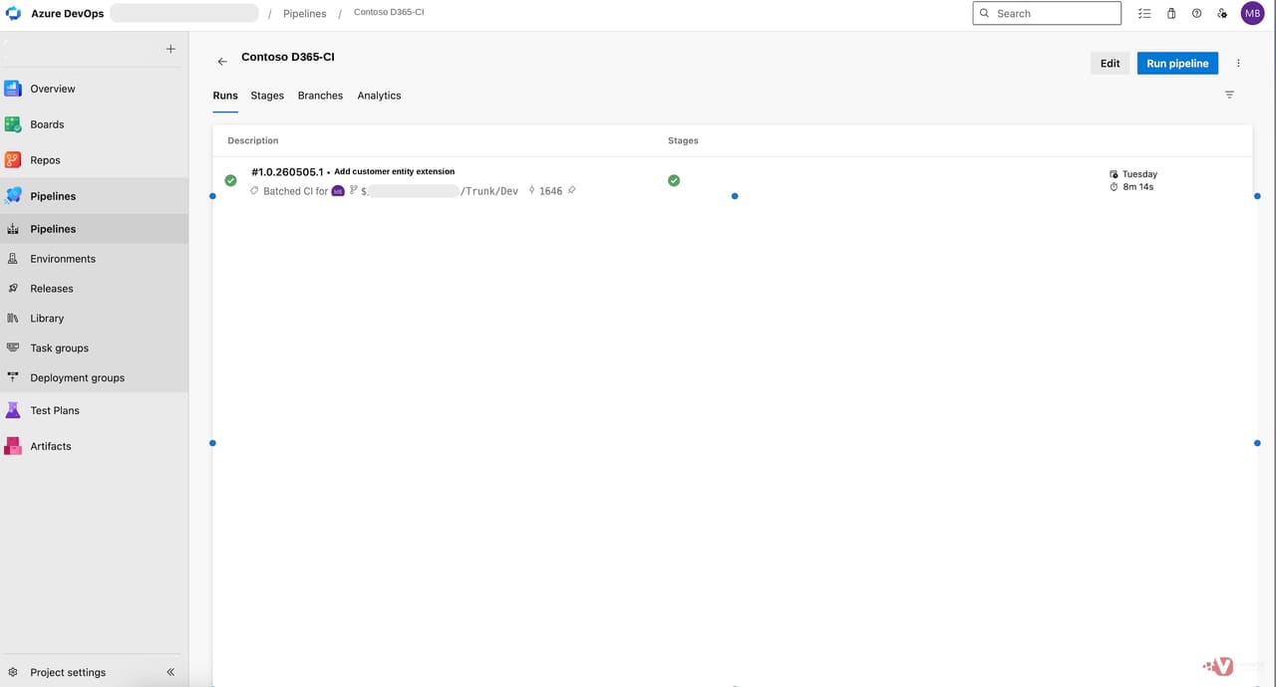Image resolution: width=1276 pixels, height=687 pixels.
Task: Click the plus icon in sidebar header
Action: 170,49
